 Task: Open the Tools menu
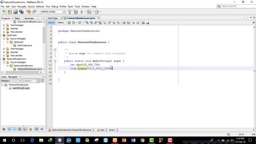pyautogui.click(x=77, y=6)
